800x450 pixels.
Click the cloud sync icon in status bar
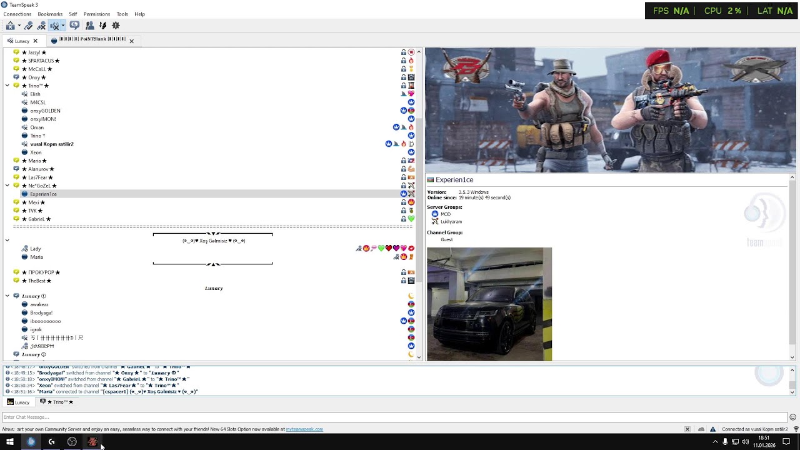coord(701,429)
